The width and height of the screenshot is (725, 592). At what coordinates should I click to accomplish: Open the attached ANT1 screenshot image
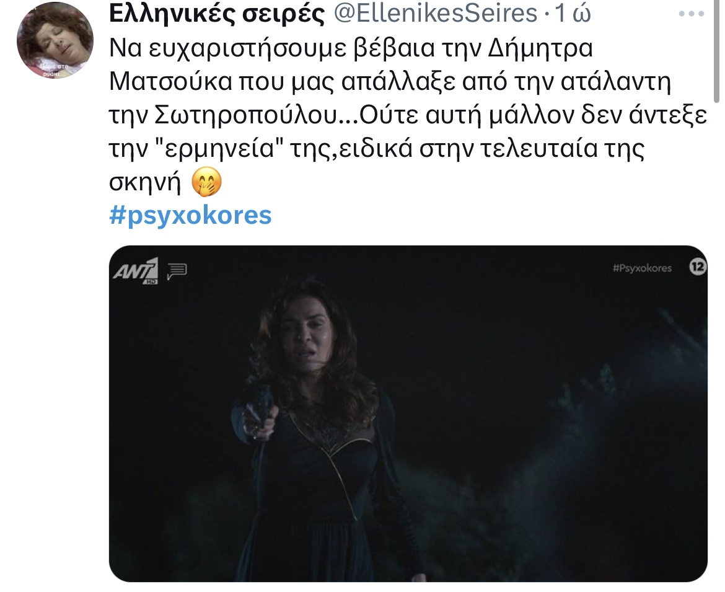tap(408, 413)
